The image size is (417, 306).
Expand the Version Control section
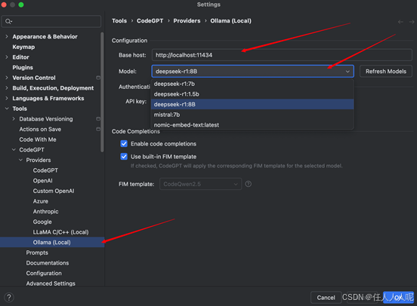pos(7,78)
